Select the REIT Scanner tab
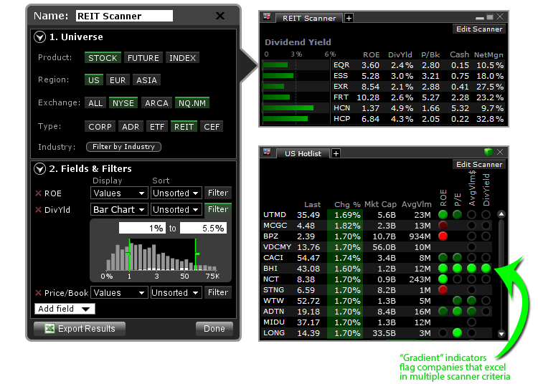The height and width of the screenshot is (384, 538). [308, 18]
